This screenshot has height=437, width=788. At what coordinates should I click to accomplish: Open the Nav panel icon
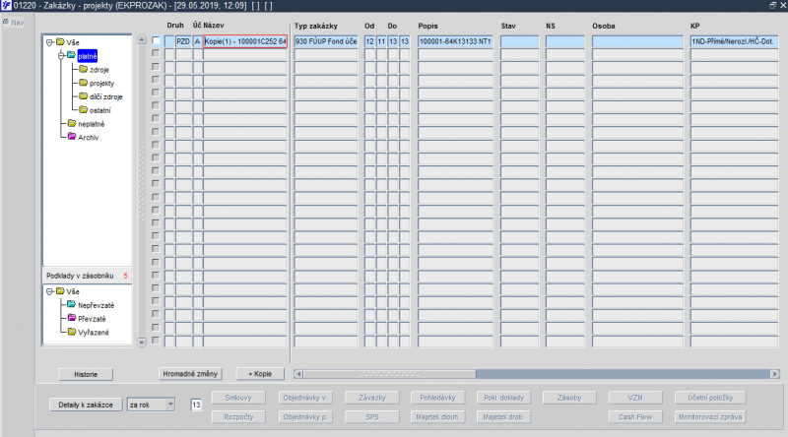(x=6, y=22)
